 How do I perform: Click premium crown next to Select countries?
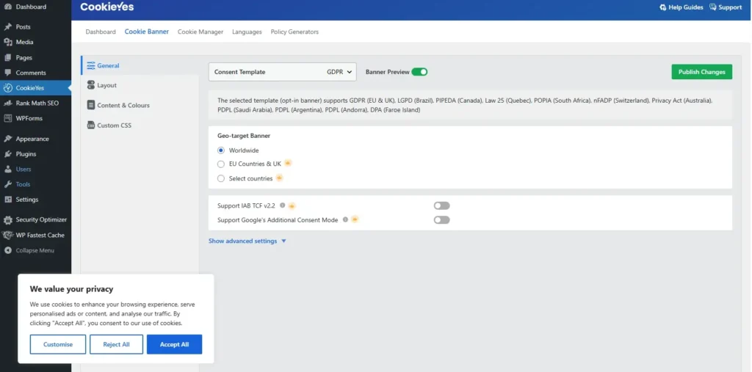(279, 178)
